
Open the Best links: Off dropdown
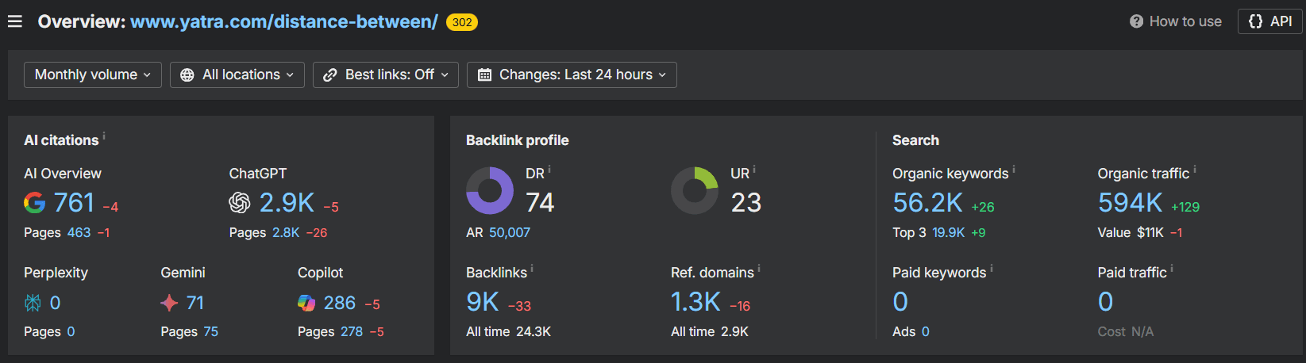pos(386,75)
